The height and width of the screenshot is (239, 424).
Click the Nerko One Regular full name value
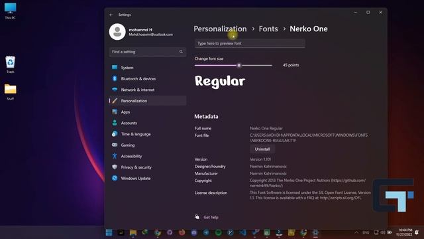click(266, 128)
